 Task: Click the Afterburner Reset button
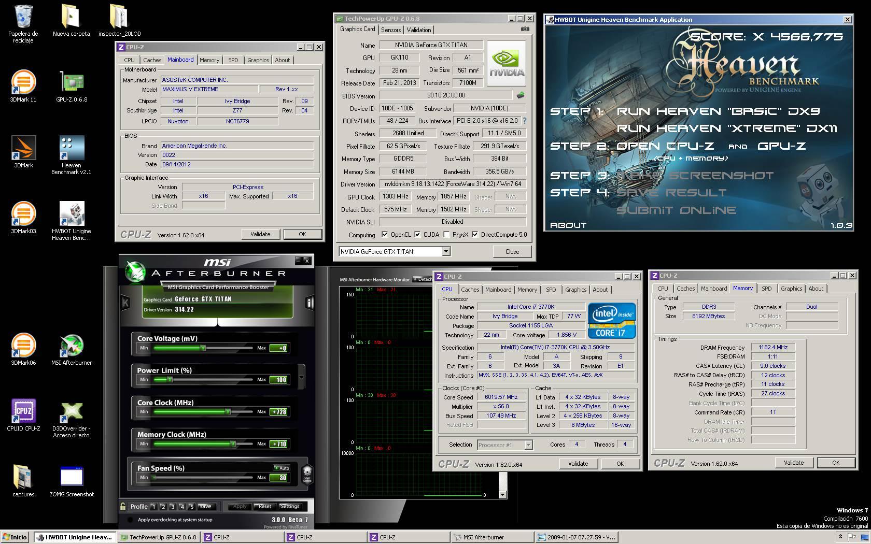(265, 506)
